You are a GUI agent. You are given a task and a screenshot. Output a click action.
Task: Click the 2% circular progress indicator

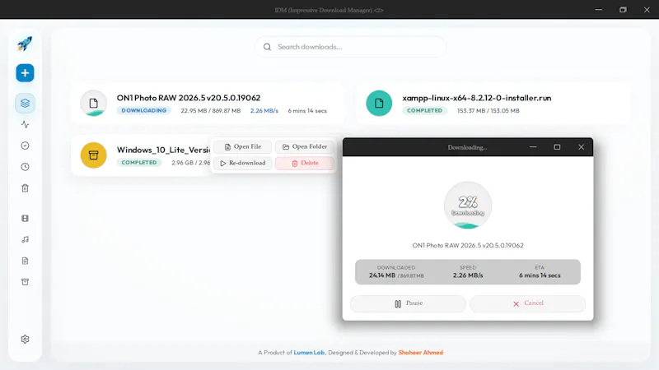coord(468,205)
